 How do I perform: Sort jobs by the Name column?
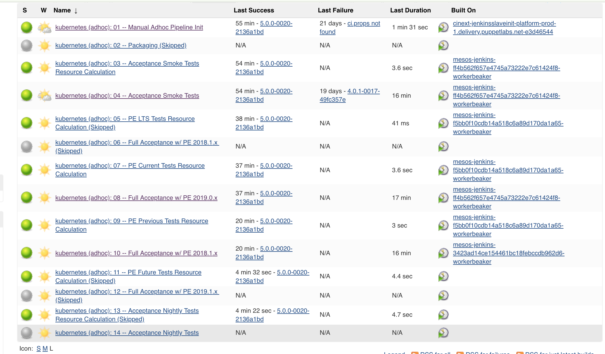pyautogui.click(x=62, y=10)
